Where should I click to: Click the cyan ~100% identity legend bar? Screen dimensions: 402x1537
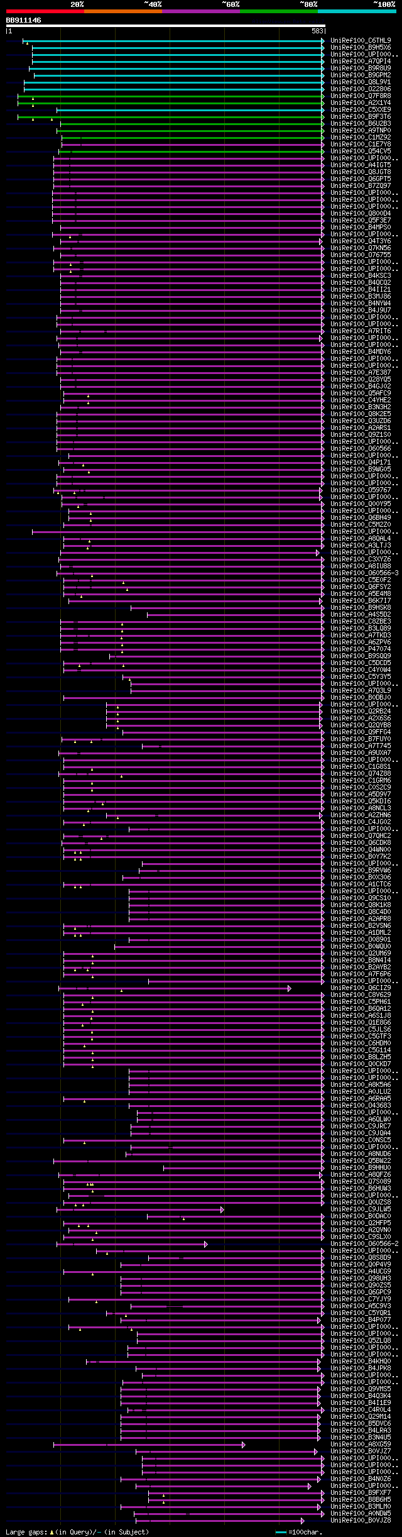(x=357, y=11)
